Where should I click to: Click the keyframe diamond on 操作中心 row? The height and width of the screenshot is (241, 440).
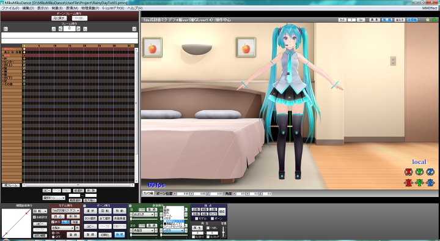pyautogui.click(x=24, y=49)
